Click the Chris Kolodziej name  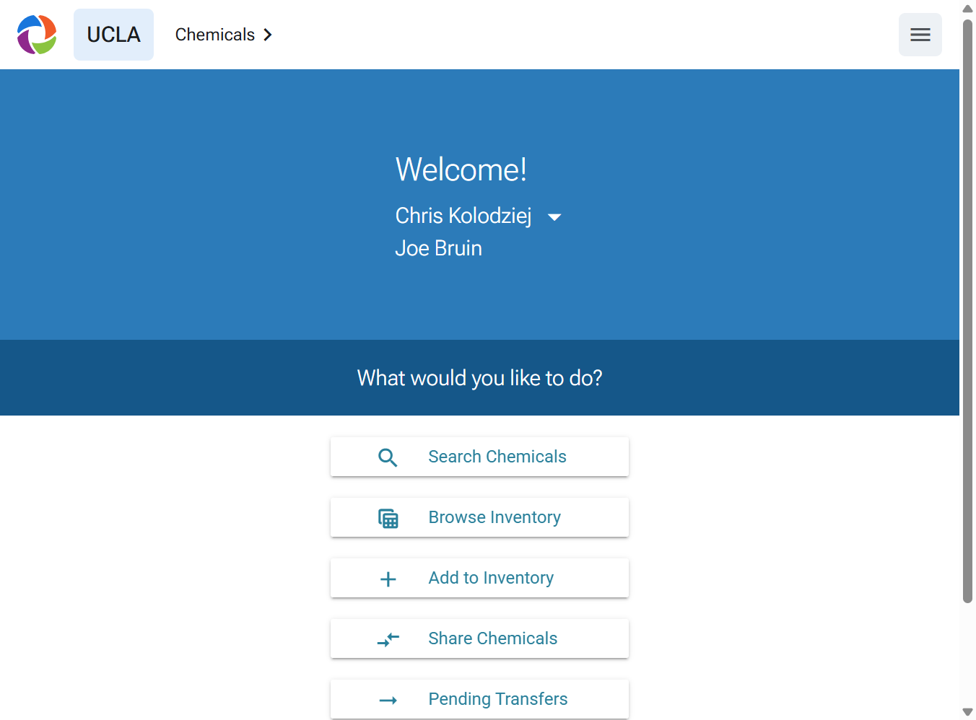tap(463, 216)
